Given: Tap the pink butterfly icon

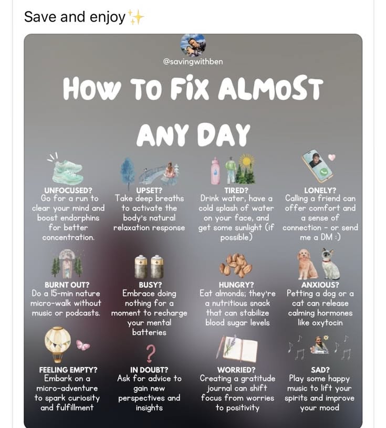Looking at the screenshot, I should point(83,345).
